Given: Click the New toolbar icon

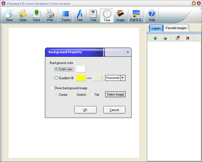Looking at the screenshot, I should pyautogui.click(x=9, y=16).
